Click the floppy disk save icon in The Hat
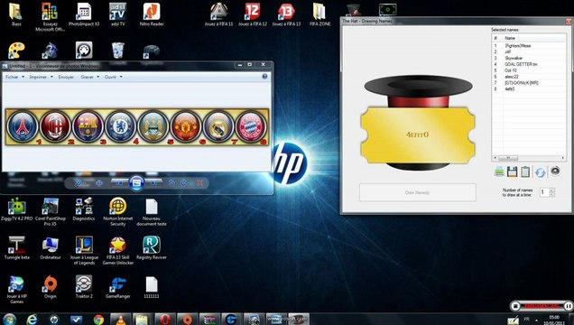The image size is (574, 325). coord(512,172)
